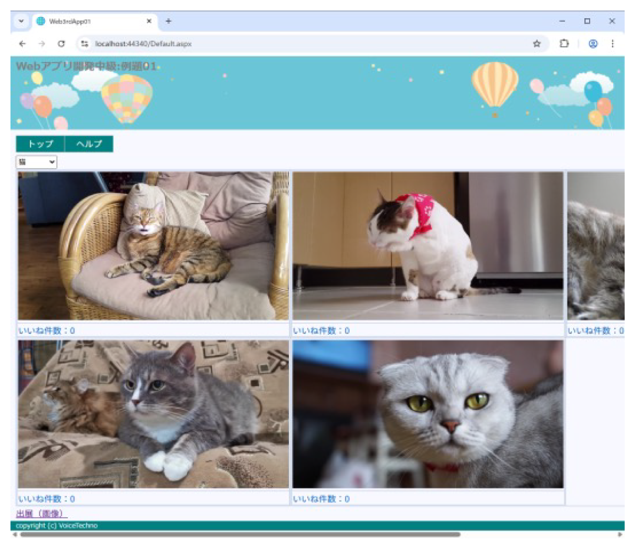This screenshot has height=549, width=635.
Task: Click the トップ button
Action: click(x=39, y=143)
